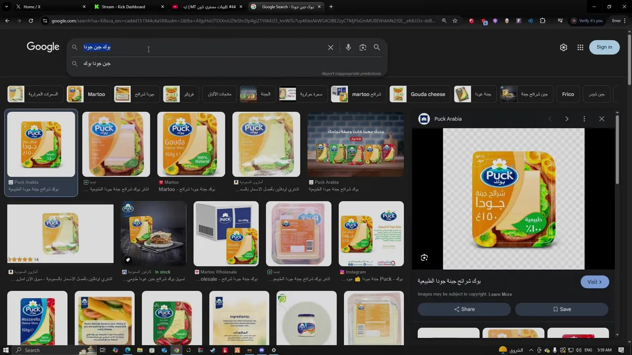Viewport: 632px width, 355px height.
Task: Show hidden system tray icons chevron
Action: click(531, 350)
